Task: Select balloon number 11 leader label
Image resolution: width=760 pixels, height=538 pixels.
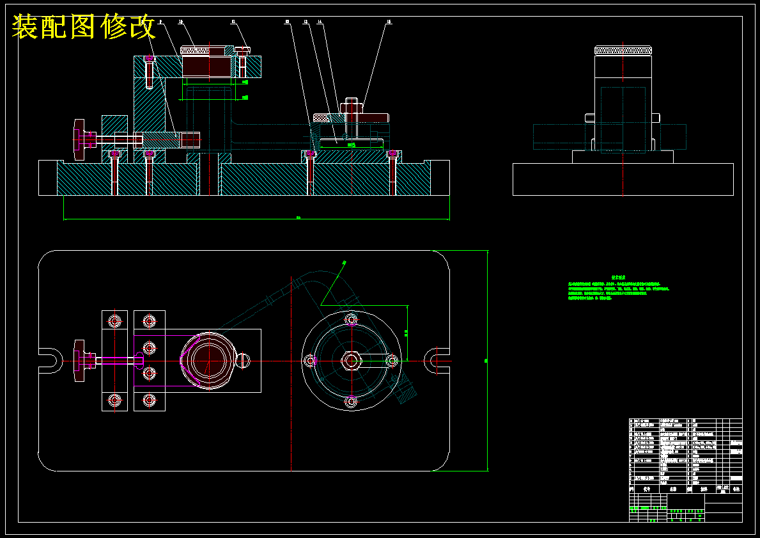Action: tap(233, 22)
